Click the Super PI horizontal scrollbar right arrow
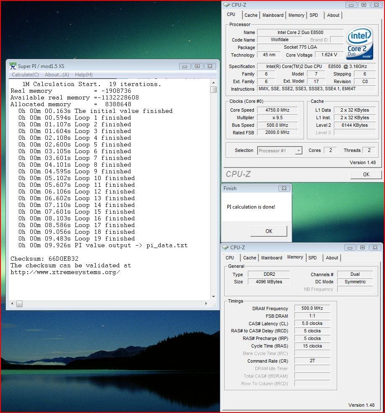The height and width of the screenshot is (413, 385). tap(206, 304)
